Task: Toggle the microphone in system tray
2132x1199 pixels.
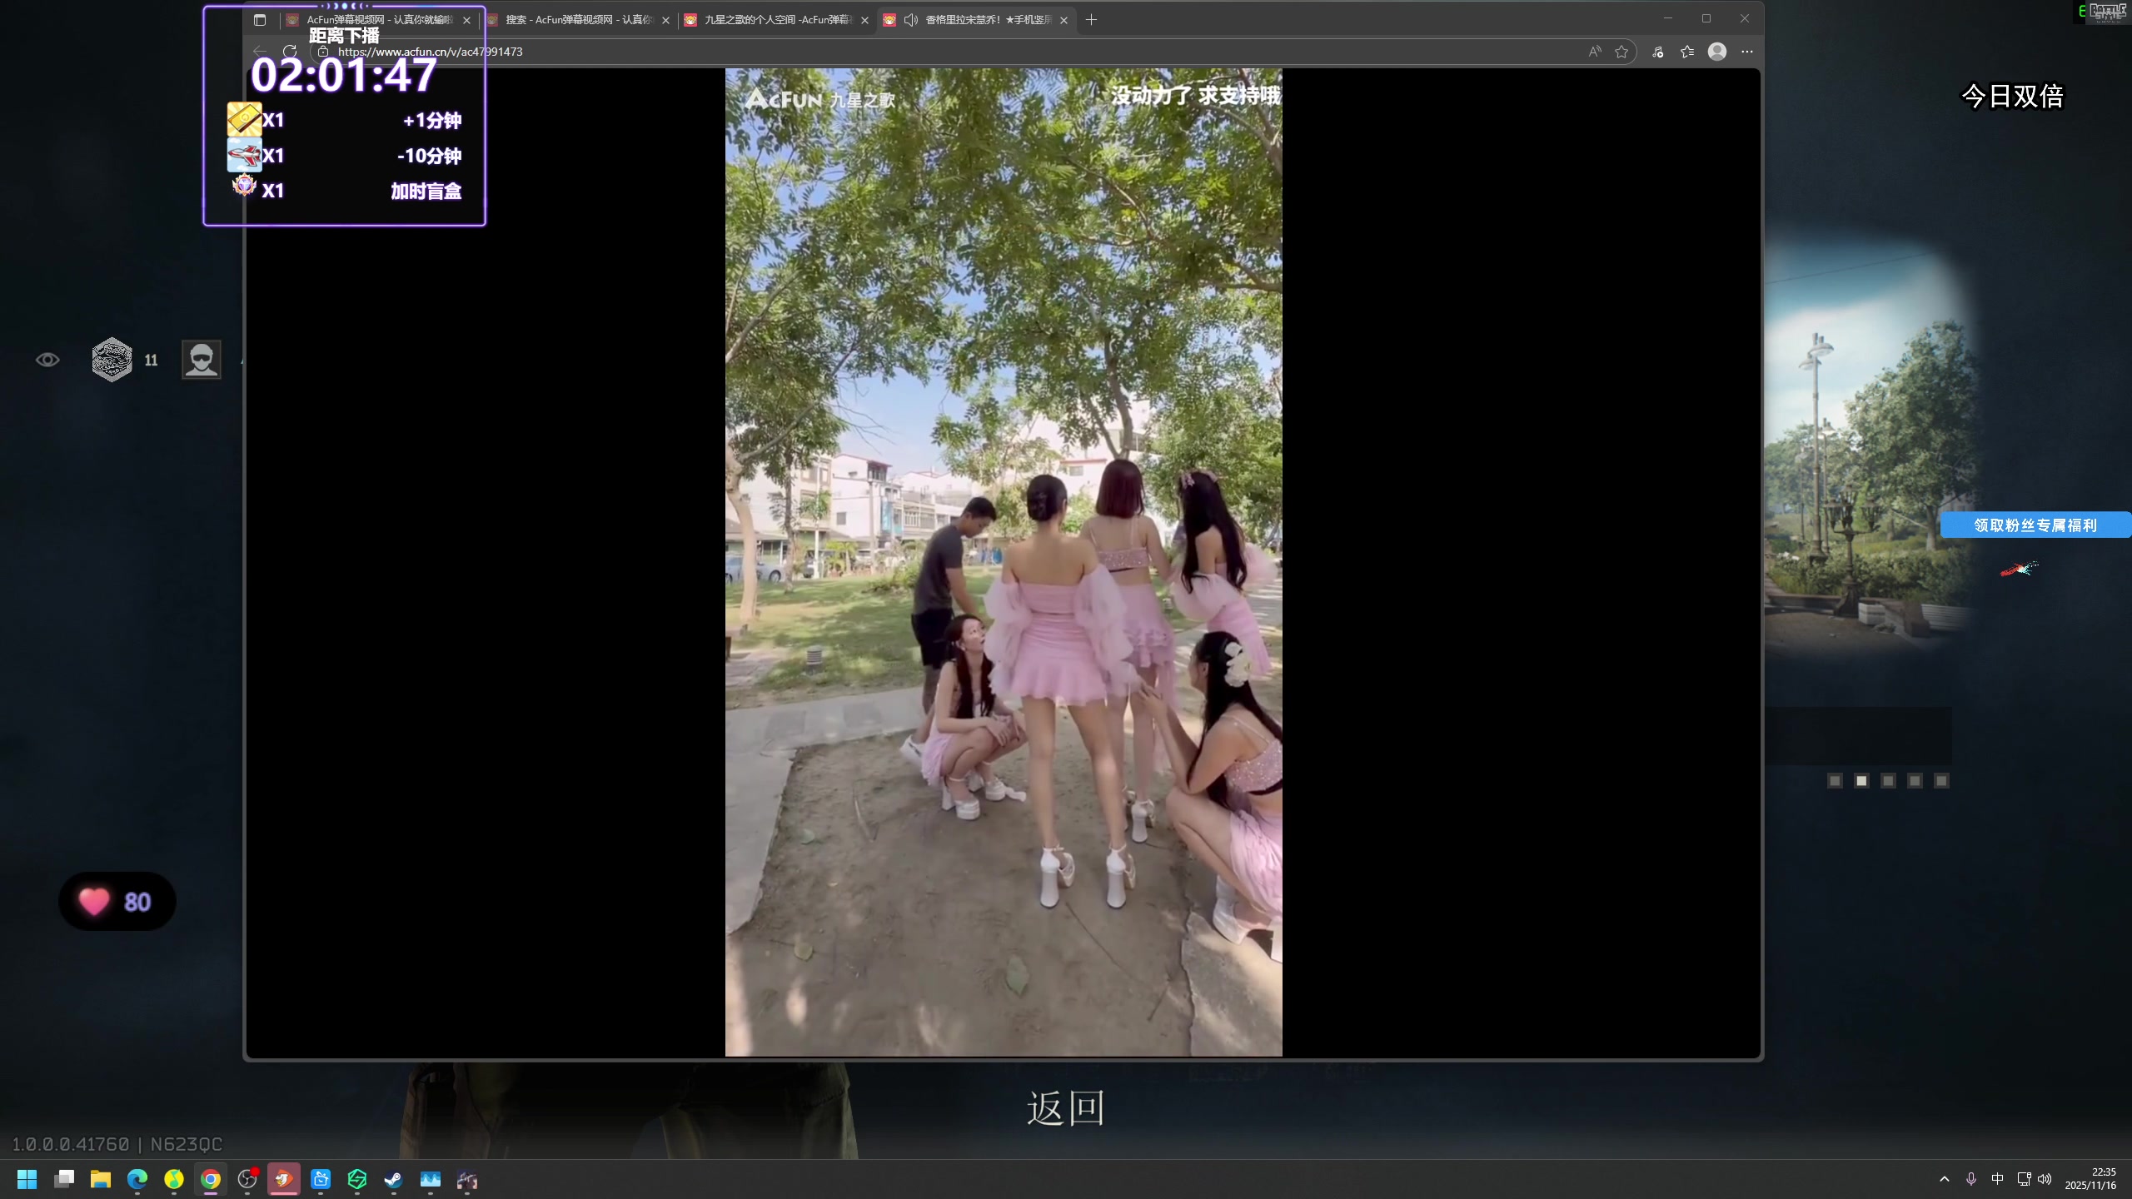Action: 1971,1179
